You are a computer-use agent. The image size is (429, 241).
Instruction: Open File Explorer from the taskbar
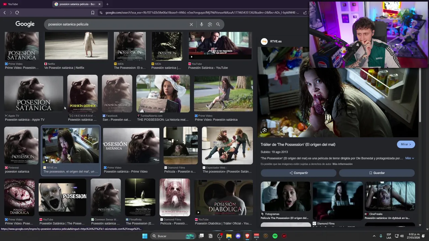pos(229,236)
